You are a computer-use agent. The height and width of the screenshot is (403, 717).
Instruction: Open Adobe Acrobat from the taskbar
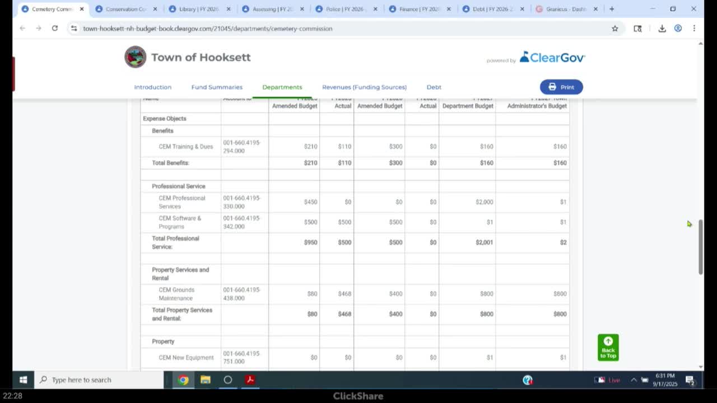click(x=250, y=379)
